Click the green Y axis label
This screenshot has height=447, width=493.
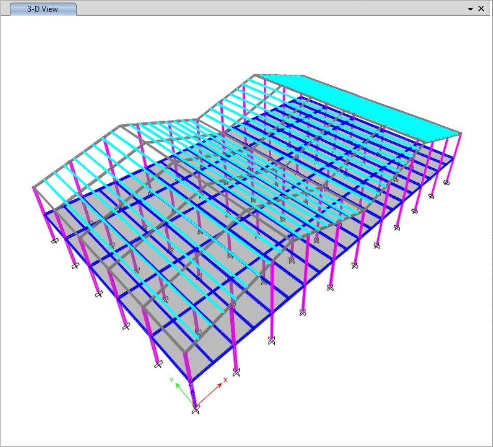pyautogui.click(x=171, y=380)
